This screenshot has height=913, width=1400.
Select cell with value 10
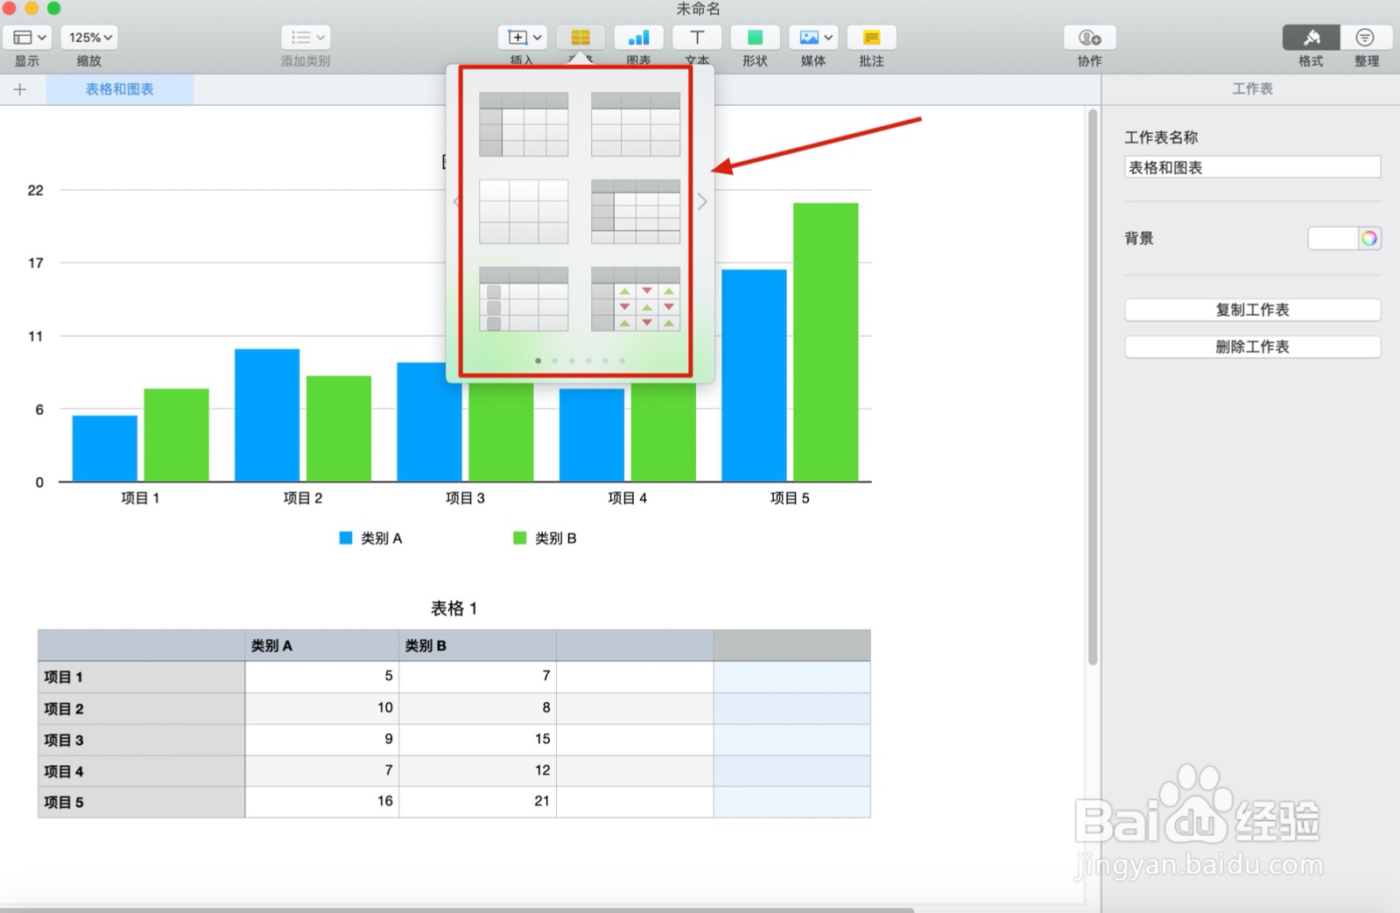point(322,708)
